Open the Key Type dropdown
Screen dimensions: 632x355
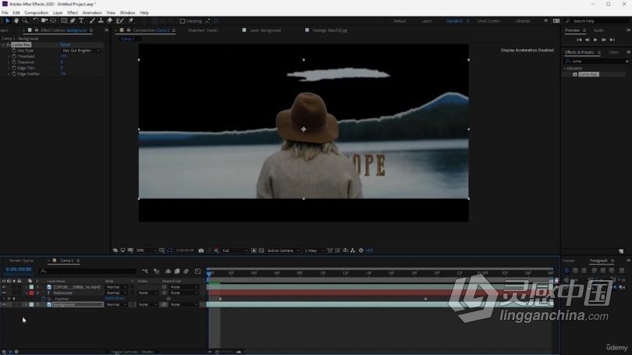pos(80,51)
